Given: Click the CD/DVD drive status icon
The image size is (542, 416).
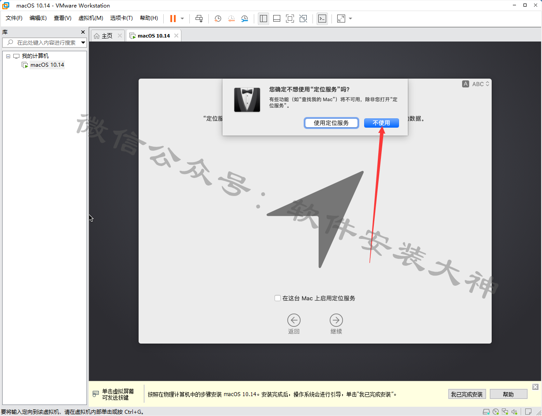Looking at the screenshot, I should [496, 412].
